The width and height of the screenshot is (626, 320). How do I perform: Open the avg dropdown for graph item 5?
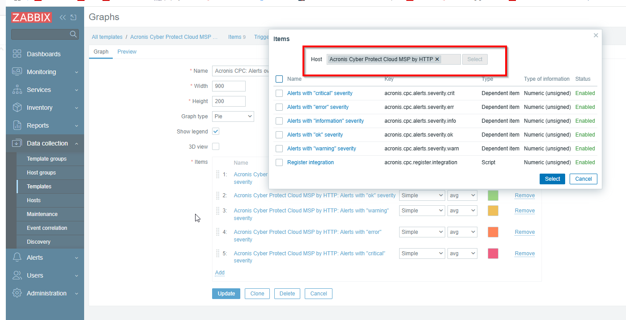[462, 254]
